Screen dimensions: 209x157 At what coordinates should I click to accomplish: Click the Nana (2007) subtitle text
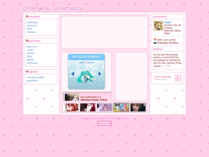point(161,79)
